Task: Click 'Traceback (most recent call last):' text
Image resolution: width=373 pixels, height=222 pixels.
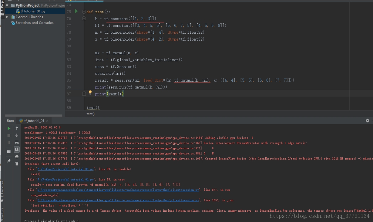Action: click(x=52, y=164)
